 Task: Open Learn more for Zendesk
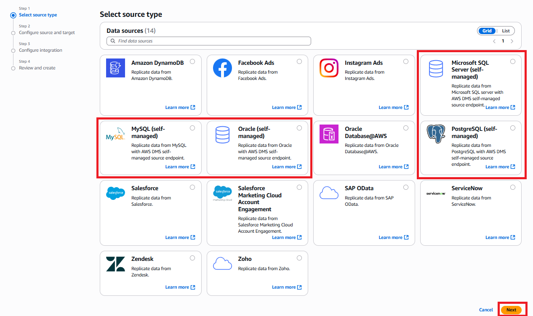[x=180, y=287]
